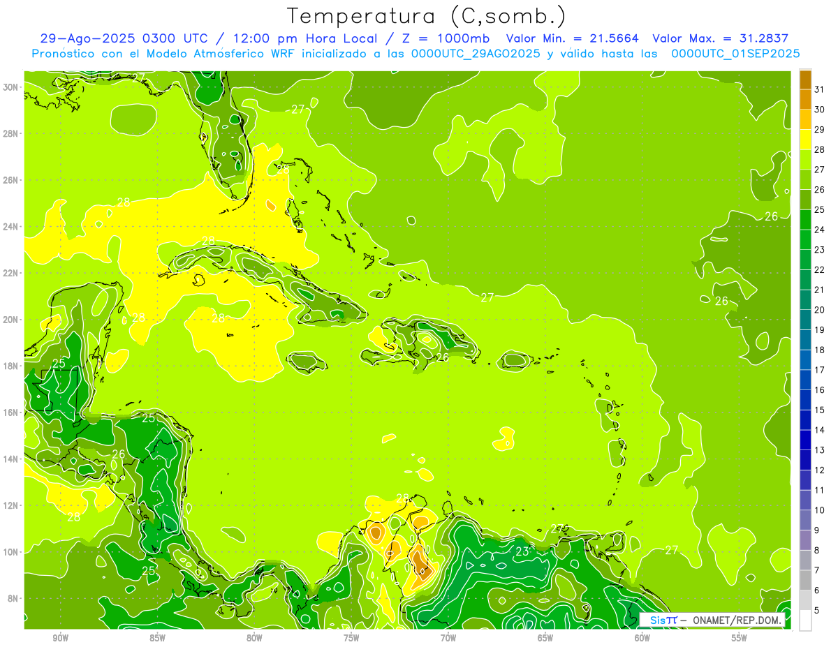The width and height of the screenshot is (838, 647).
Task: Click the legend scale number '31'
Action: coord(820,89)
